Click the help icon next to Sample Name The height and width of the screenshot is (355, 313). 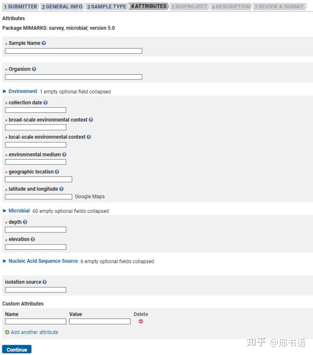44,43
